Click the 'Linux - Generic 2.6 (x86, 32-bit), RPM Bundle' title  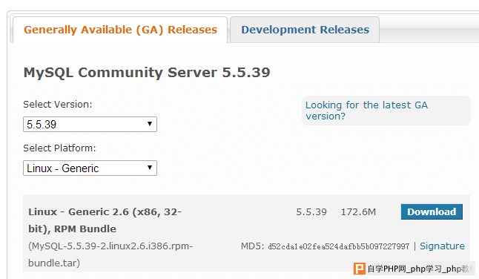click(105, 220)
